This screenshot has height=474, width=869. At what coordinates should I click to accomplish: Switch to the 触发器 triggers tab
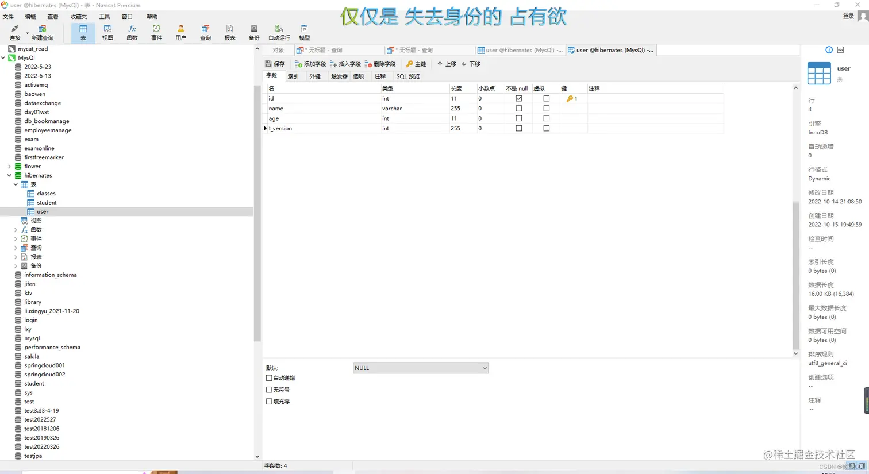(339, 76)
